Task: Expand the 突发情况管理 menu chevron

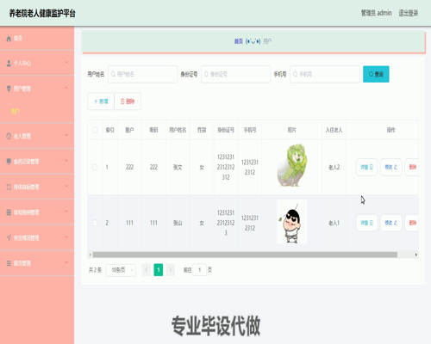Action: point(66,236)
